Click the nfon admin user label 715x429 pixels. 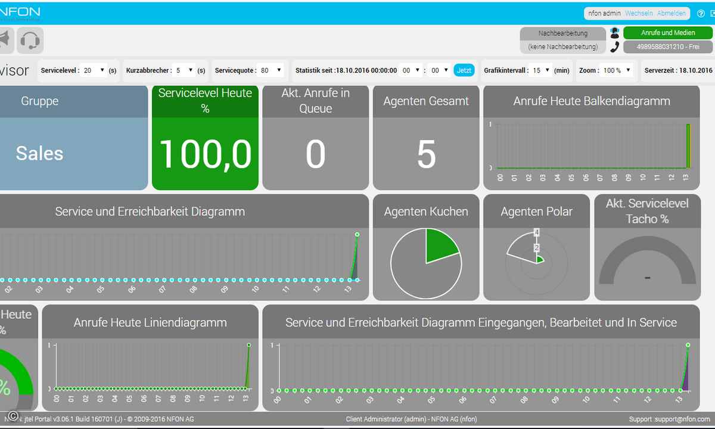point(604,13)
